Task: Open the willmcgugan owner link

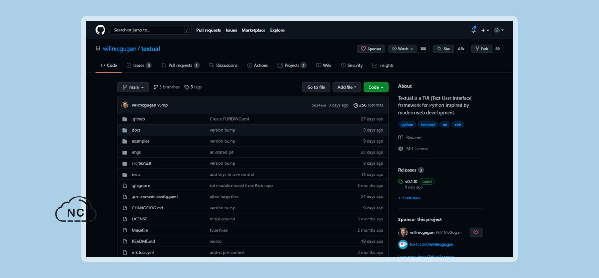Action: pos(119,49)
